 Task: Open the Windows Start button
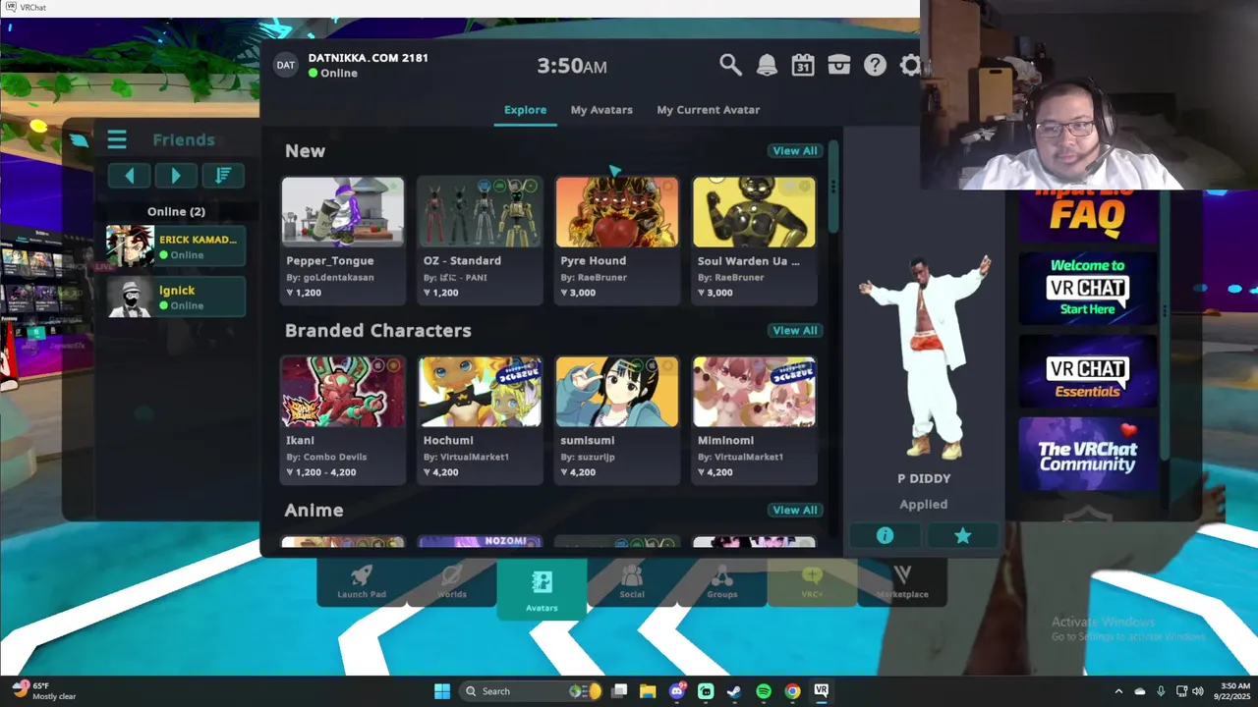[x=442, y=691]
